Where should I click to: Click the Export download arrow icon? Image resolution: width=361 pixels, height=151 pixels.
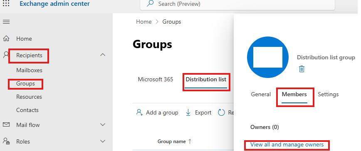[x=188, y=112]
